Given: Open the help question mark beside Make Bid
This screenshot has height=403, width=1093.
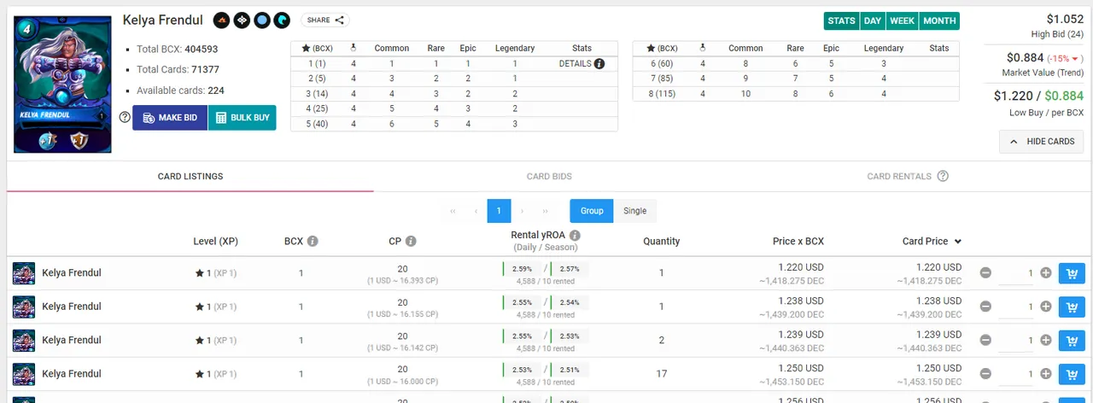Looking at the screenshot, I should coord(125,117).
